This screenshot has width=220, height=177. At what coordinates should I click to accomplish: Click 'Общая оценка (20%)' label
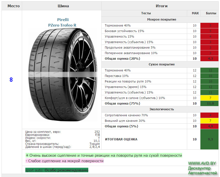click(x=122, y=59)
